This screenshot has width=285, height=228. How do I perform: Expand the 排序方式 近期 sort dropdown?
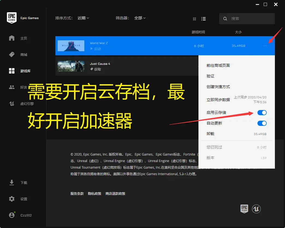tap(84, 18)
